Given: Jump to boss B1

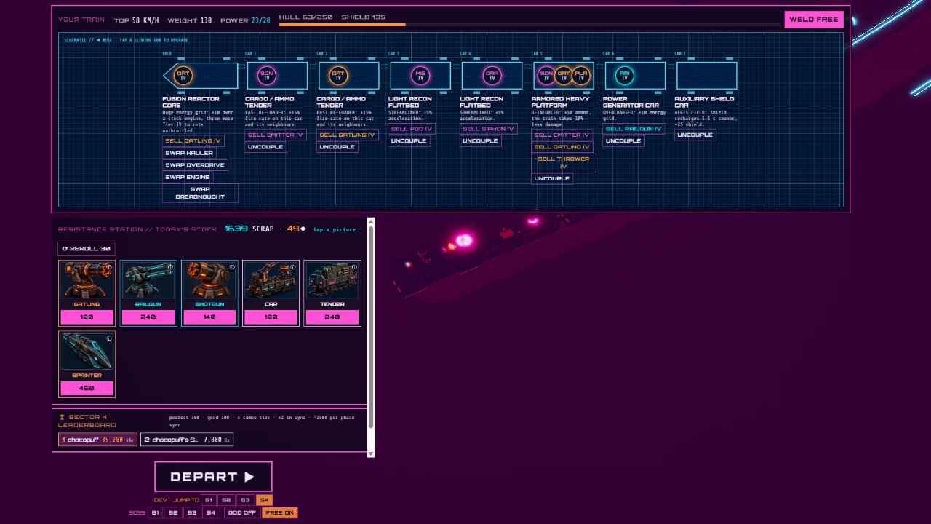Looking at the screenshot, I should coord(154,512).
